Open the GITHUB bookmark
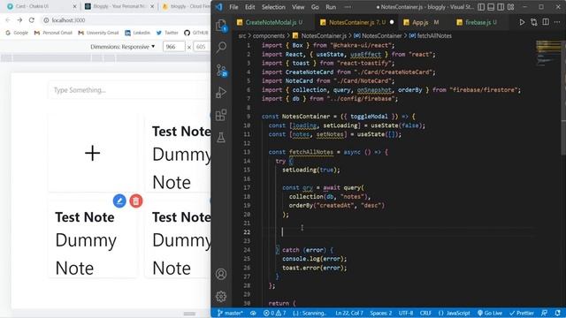The image size is (566, 318). (196, 33)
